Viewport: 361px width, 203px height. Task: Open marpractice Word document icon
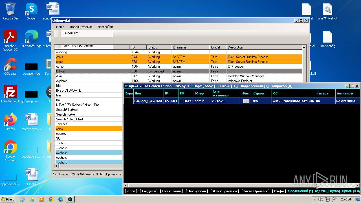[31, 122]
